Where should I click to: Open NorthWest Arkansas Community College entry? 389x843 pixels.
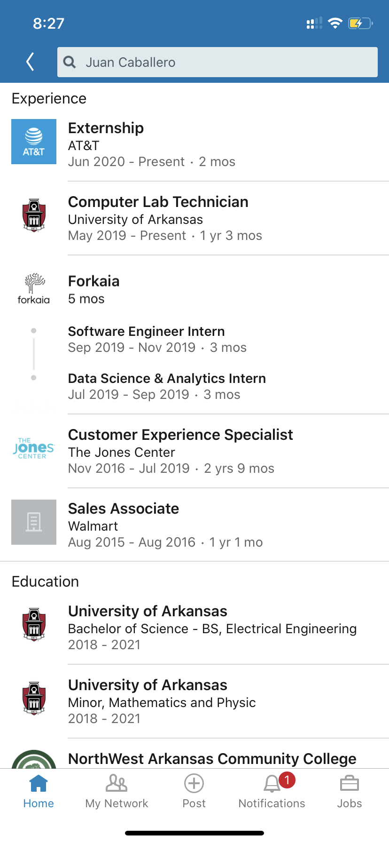point(212,759)
